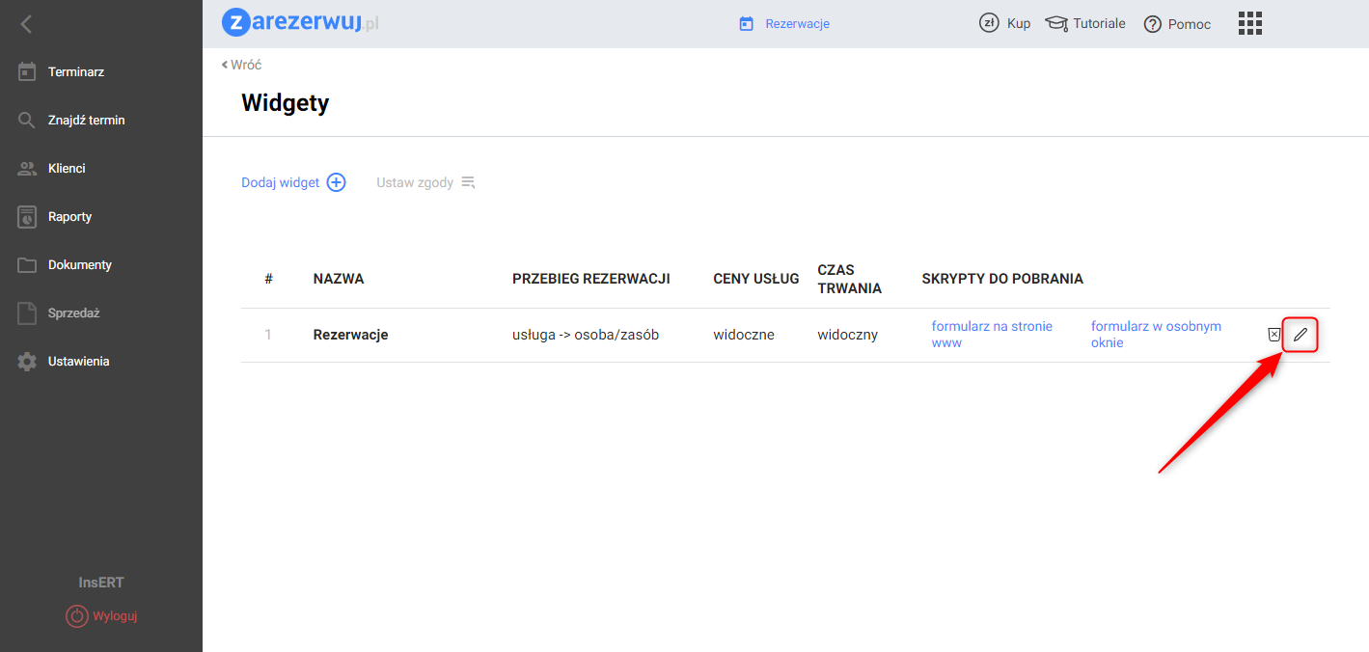This screenshot has height=652, width=1369.
Task: Click the Ustaw zgody link
Action: click(x=415, y=182)
